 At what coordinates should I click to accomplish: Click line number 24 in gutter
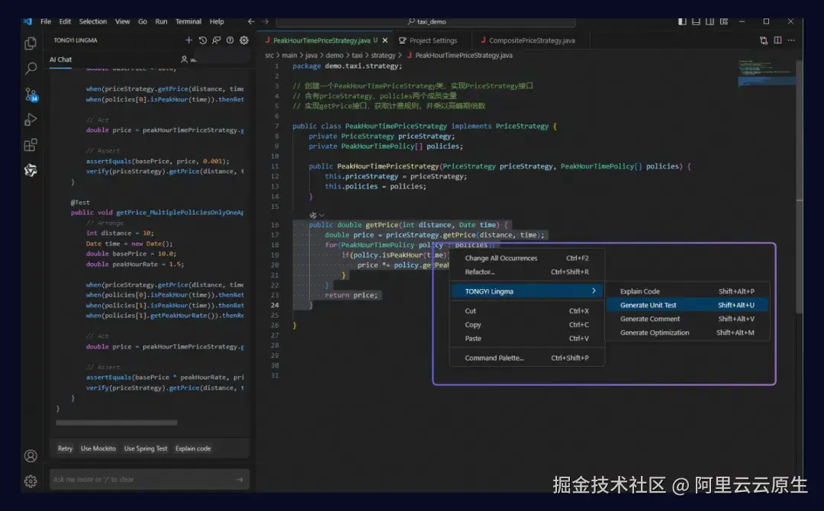click(x=275, y=305)
